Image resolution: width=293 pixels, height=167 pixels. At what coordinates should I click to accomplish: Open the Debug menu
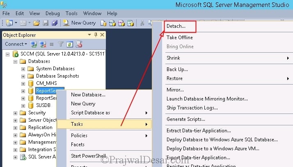click(53, 13)
